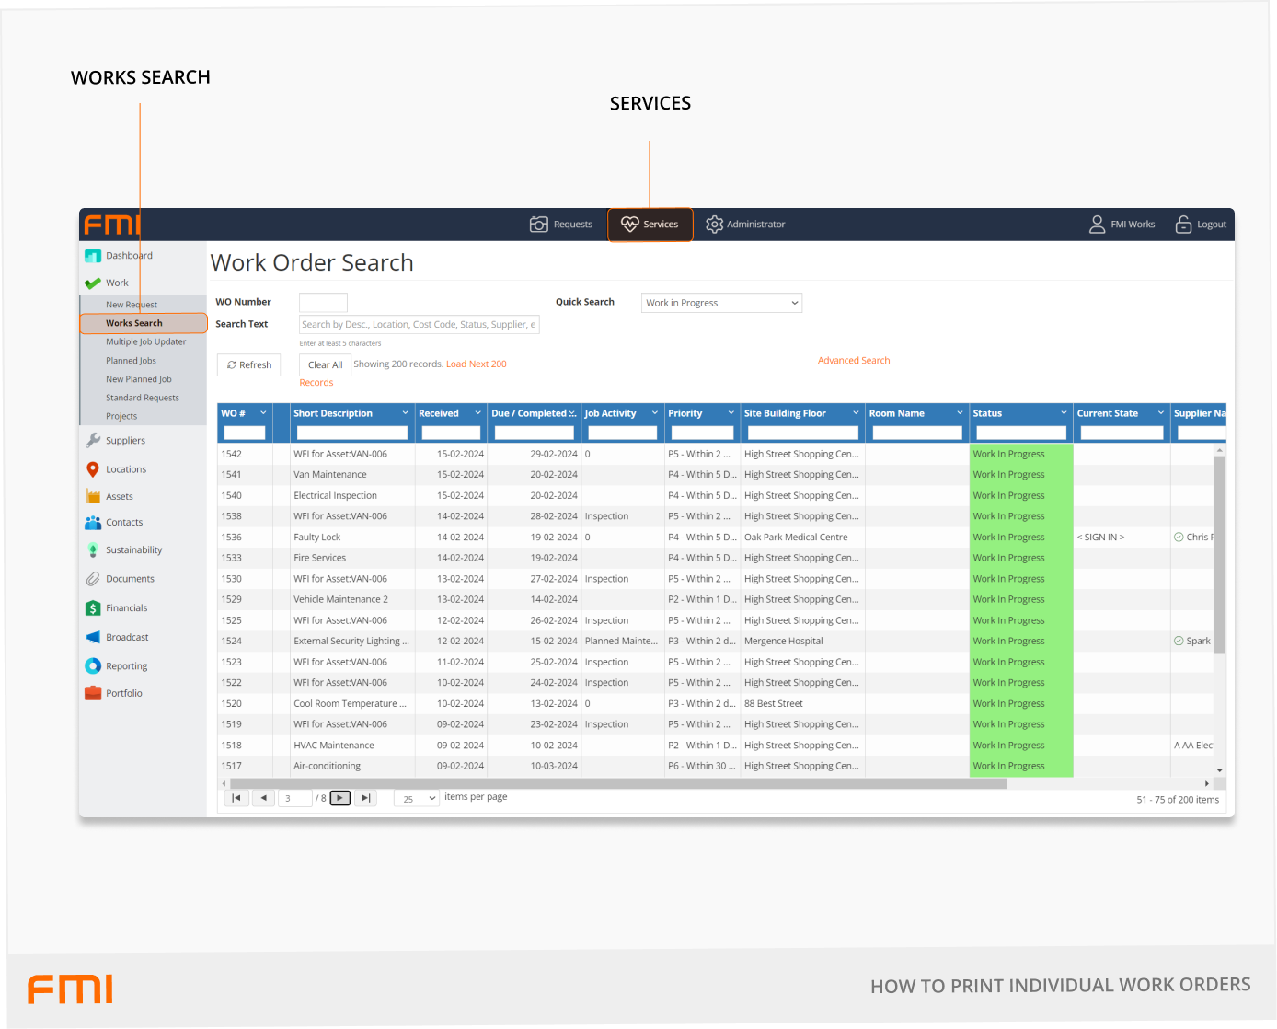Go to the next results page
Image resolution: width=1277 pixels, height=1029 pixels.
click(x=340, y=798)
